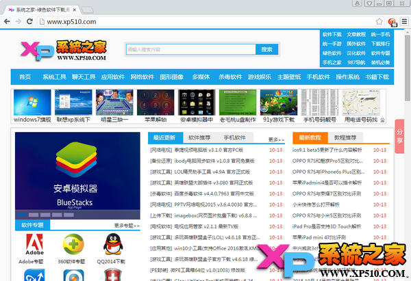Select 书籍下载 in the navigation bar
This screenshot has width=411, height=281.
point(377,77)
